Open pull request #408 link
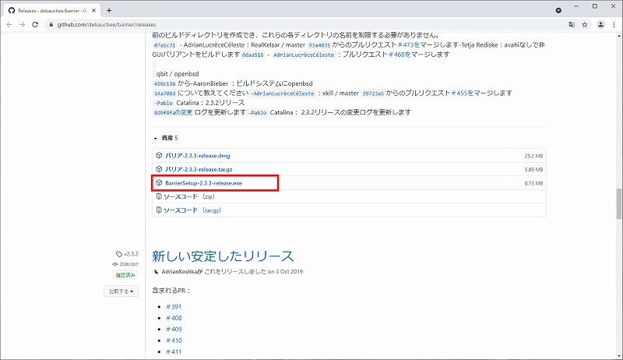The height and width of the screenshot is (360, 623). pos(174,318)
